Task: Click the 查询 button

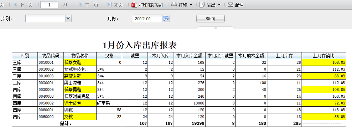Action: pos(210,19)
